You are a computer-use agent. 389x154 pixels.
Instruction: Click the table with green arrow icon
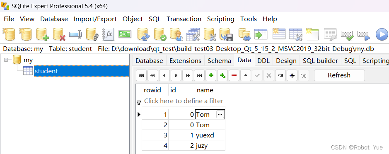coord(261,34)
